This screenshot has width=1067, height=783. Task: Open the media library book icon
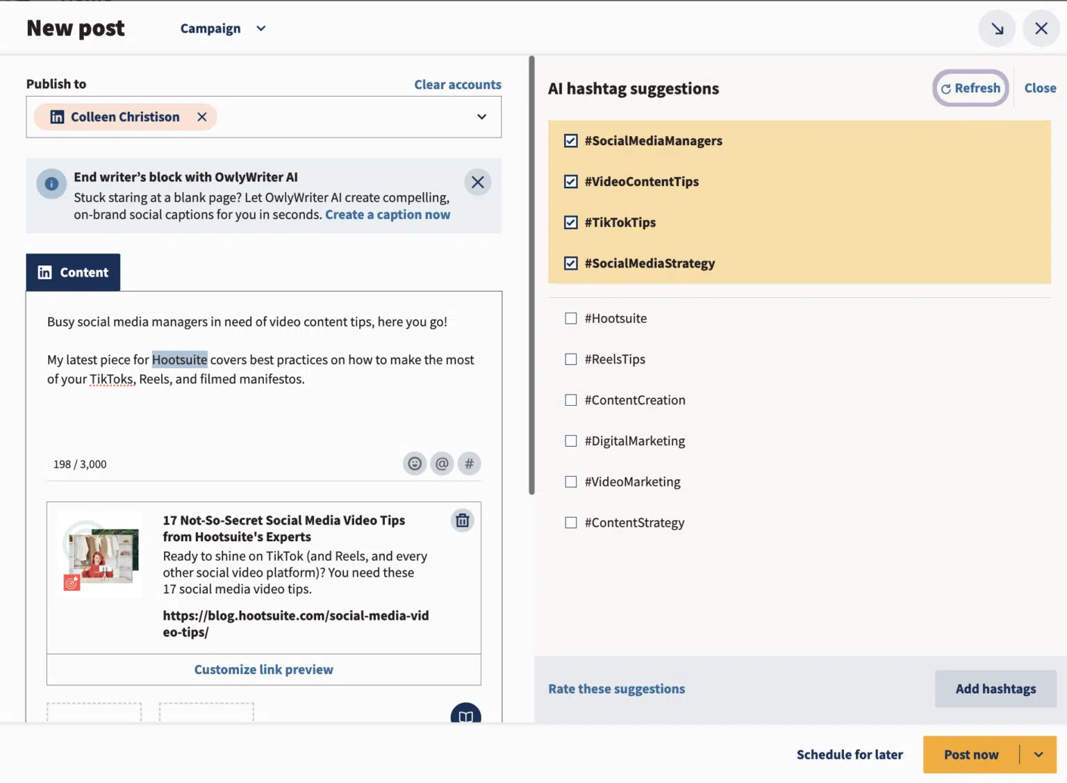[x=465, y=717]
